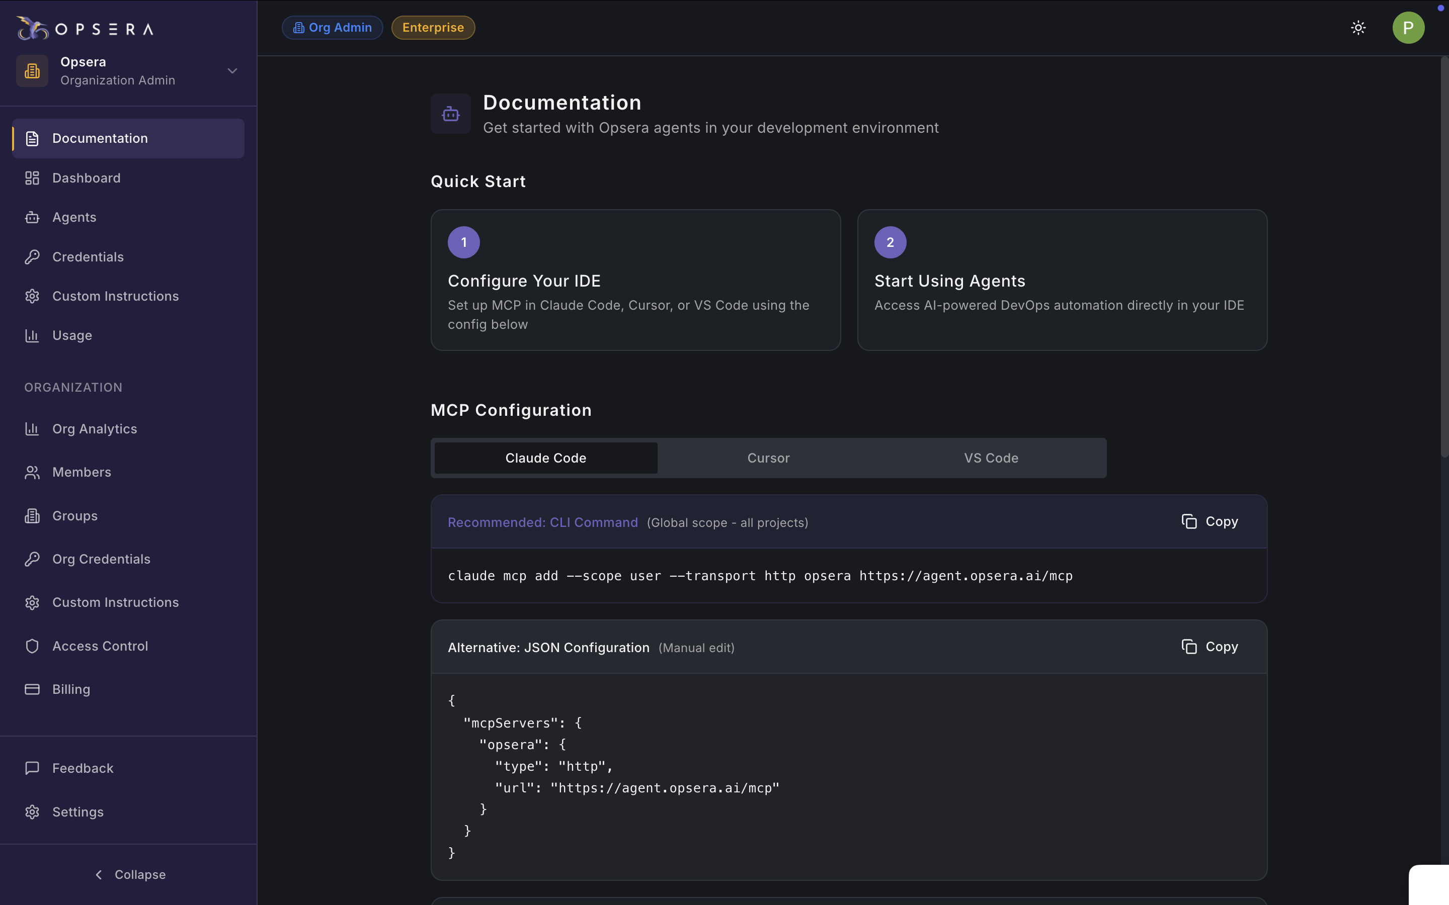This screenshot has width=1449, height=905.
Task: Select the Claude Code tab
Action: click(x=545, y=458)
